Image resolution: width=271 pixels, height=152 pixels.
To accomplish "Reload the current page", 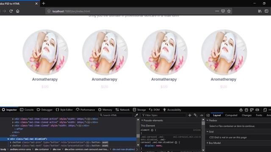I will (11, 11).
